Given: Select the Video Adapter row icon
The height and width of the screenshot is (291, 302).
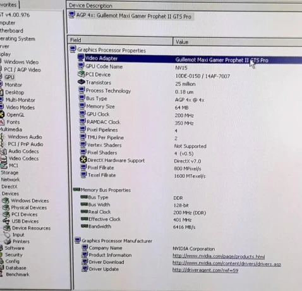Looking at the screenshot, I should pos(81,58).
